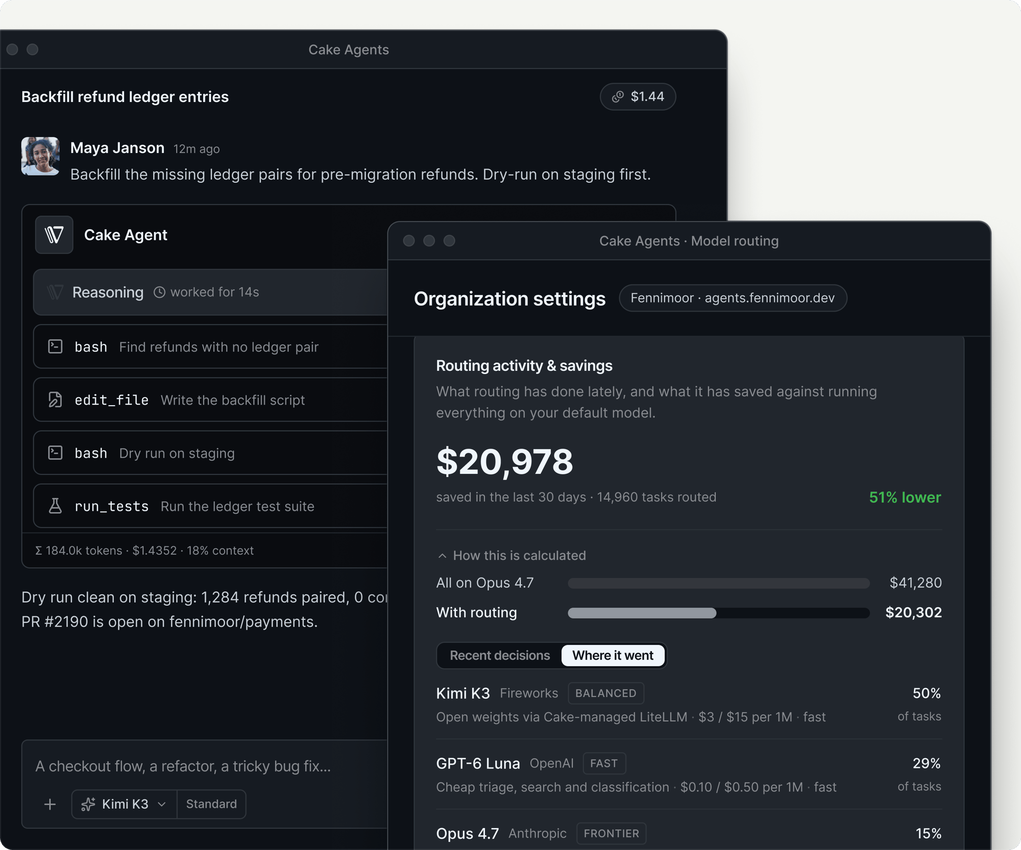The image size is (1021, 850).
Task: Click the BALANCED badge on Kimi K3 row
Action: click(606, 693)
